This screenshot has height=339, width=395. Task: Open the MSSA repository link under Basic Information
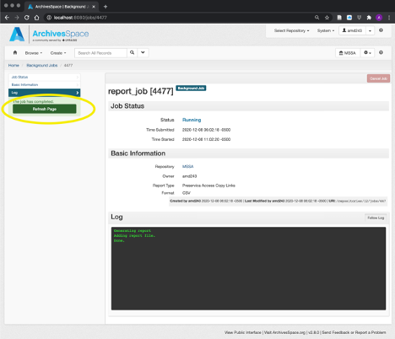tap(187, 166)
